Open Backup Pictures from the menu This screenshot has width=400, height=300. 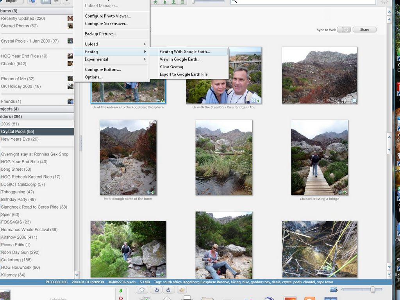pyautogui.click(x=100, y=34)
